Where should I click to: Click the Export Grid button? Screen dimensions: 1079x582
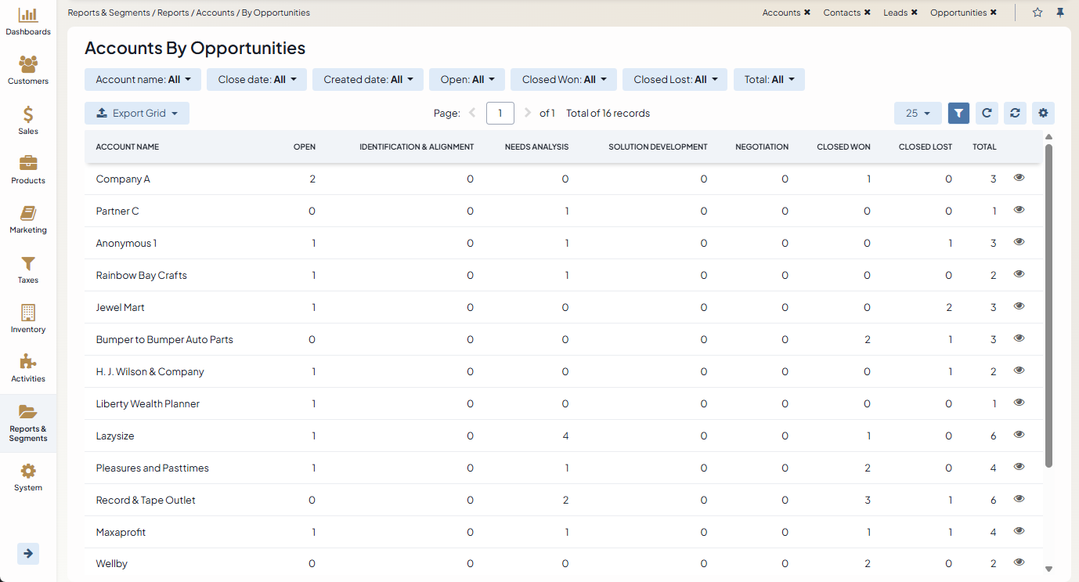[137, 113]
